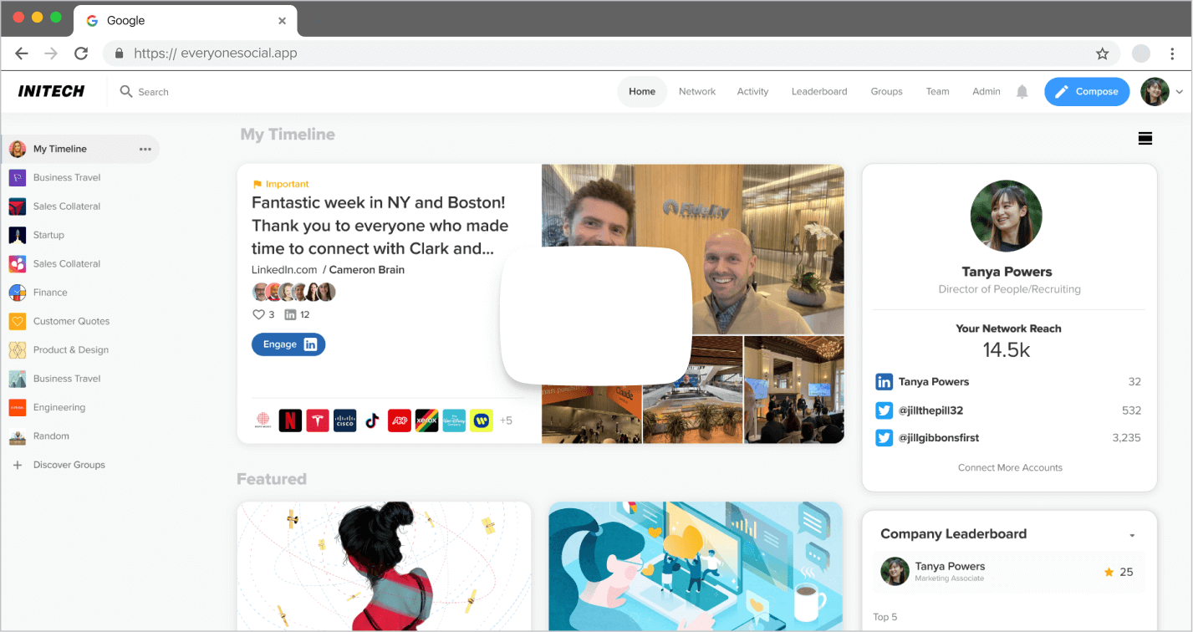Click the Engage LinkedIn button
The height and width of the screenshot is (632, 1193).
click(x=288, y=344)
